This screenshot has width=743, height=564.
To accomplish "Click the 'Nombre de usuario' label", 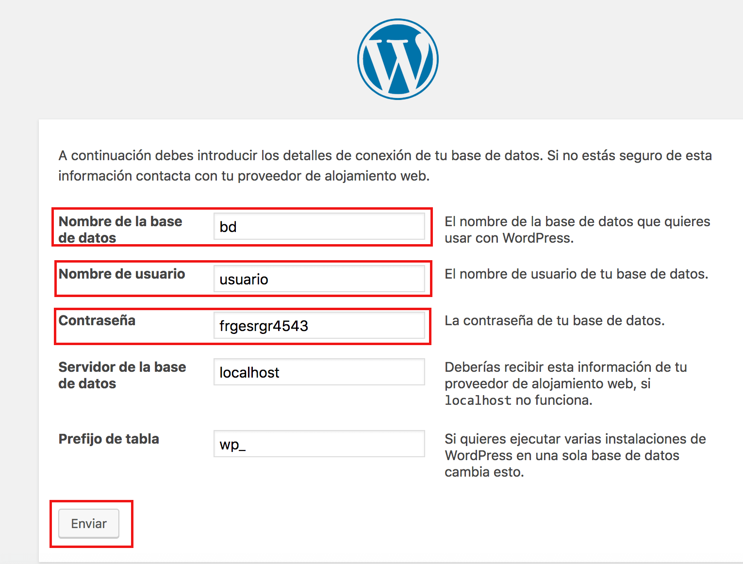I will [122, 274].
